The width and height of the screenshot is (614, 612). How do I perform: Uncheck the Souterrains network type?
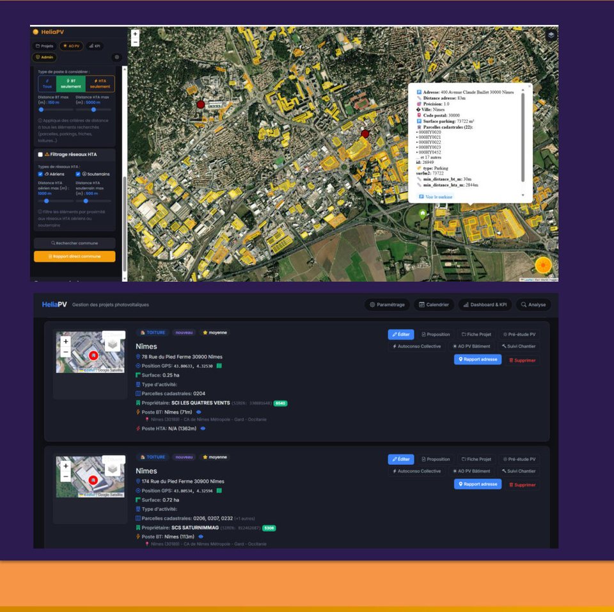78,173
